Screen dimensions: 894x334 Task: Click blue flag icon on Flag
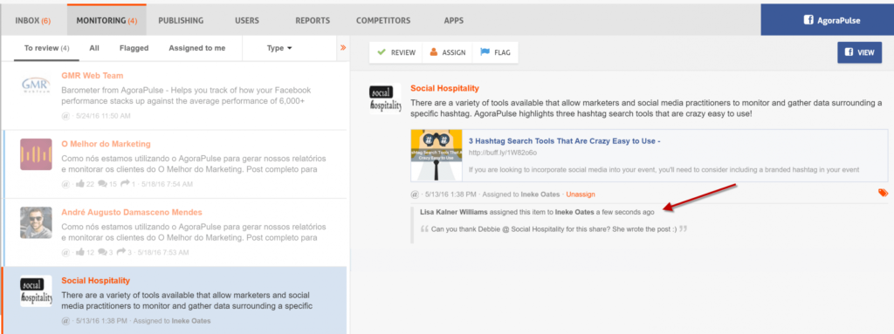pos(485,52)
